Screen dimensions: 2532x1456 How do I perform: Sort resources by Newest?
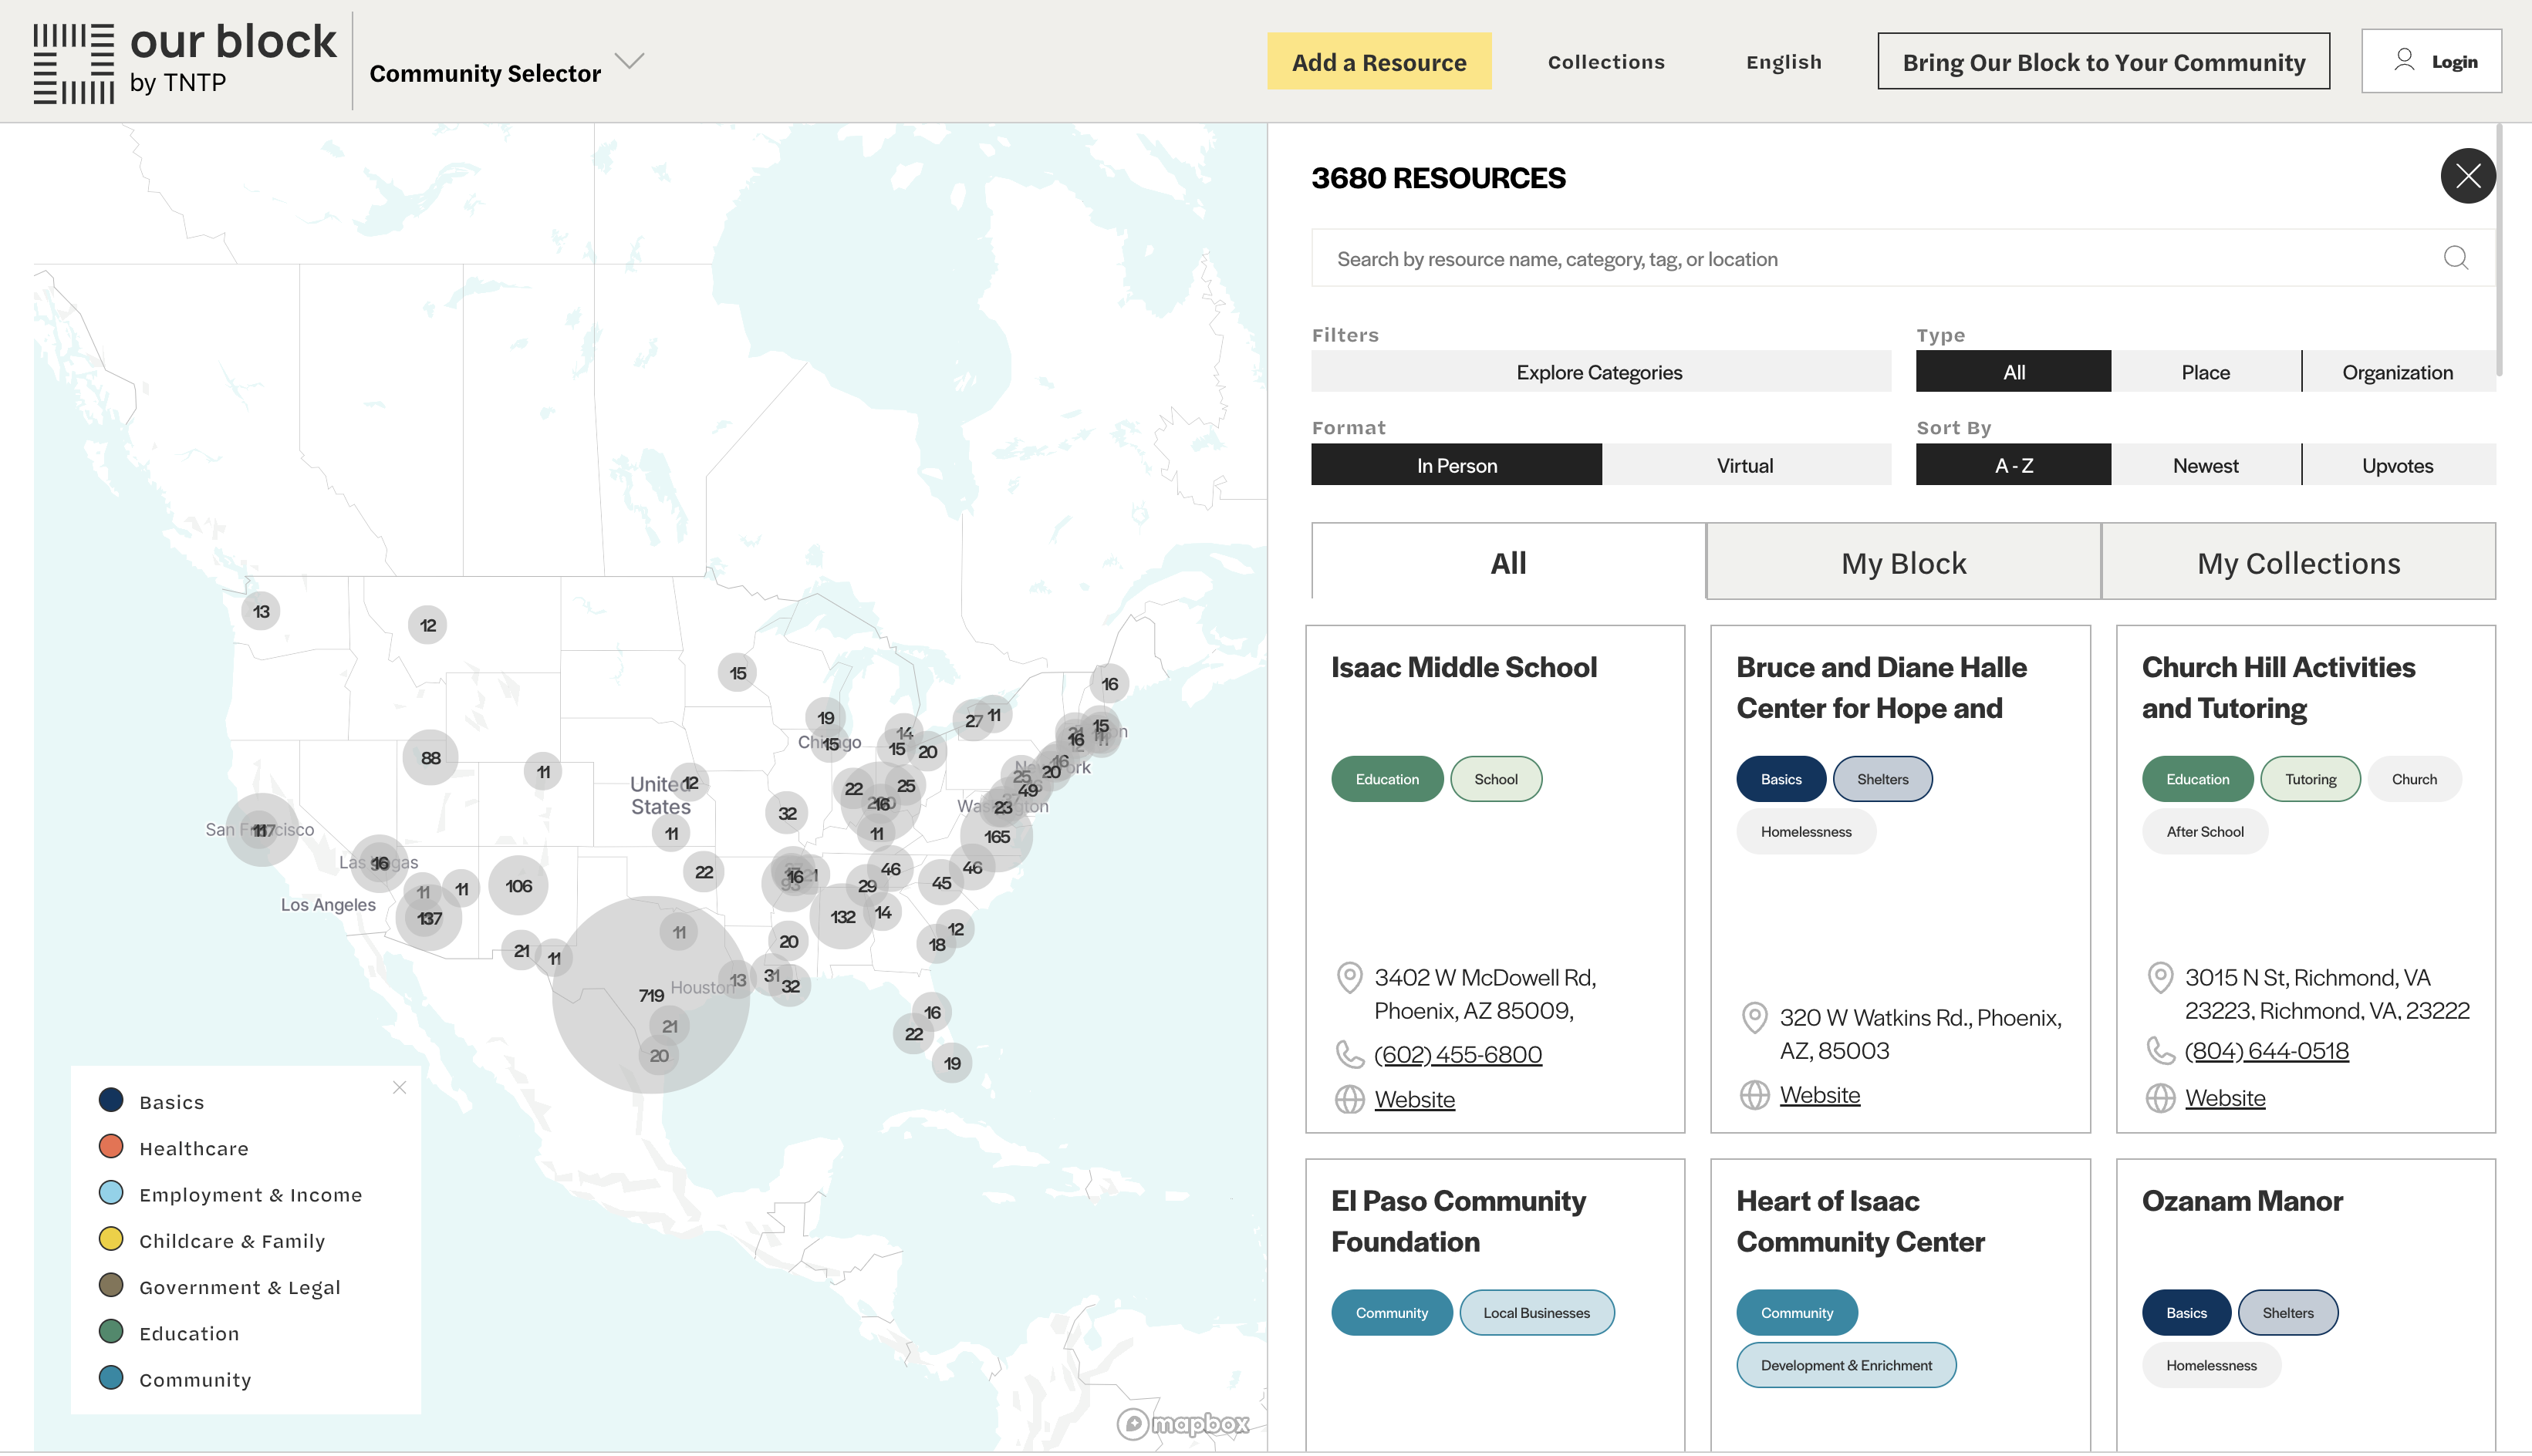(x=2205, y=465)
